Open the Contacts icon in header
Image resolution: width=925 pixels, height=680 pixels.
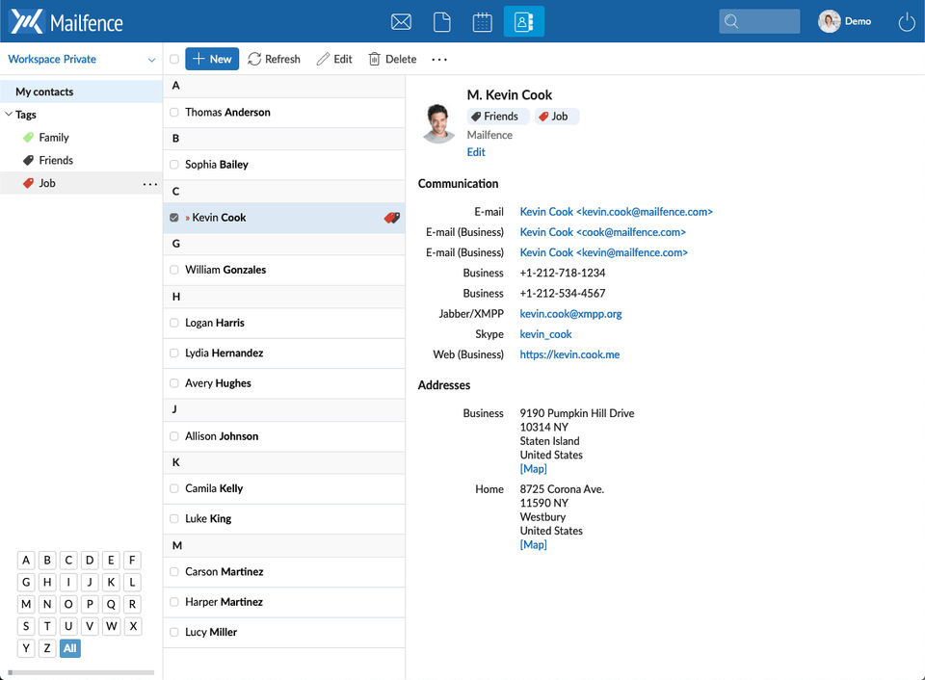[x=524, y=22]
